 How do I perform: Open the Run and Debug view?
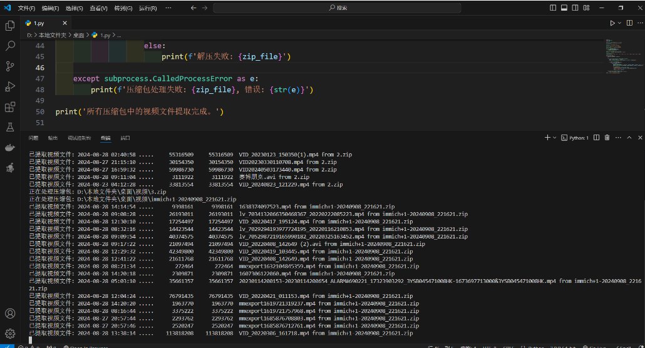(x=10, y=86)
